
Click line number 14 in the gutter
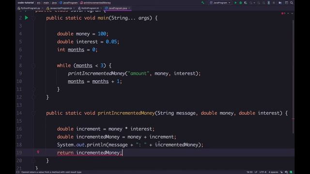19,113
